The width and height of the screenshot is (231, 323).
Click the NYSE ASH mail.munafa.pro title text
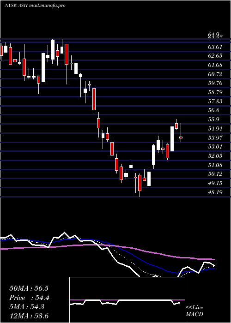[x=35, y=6]
